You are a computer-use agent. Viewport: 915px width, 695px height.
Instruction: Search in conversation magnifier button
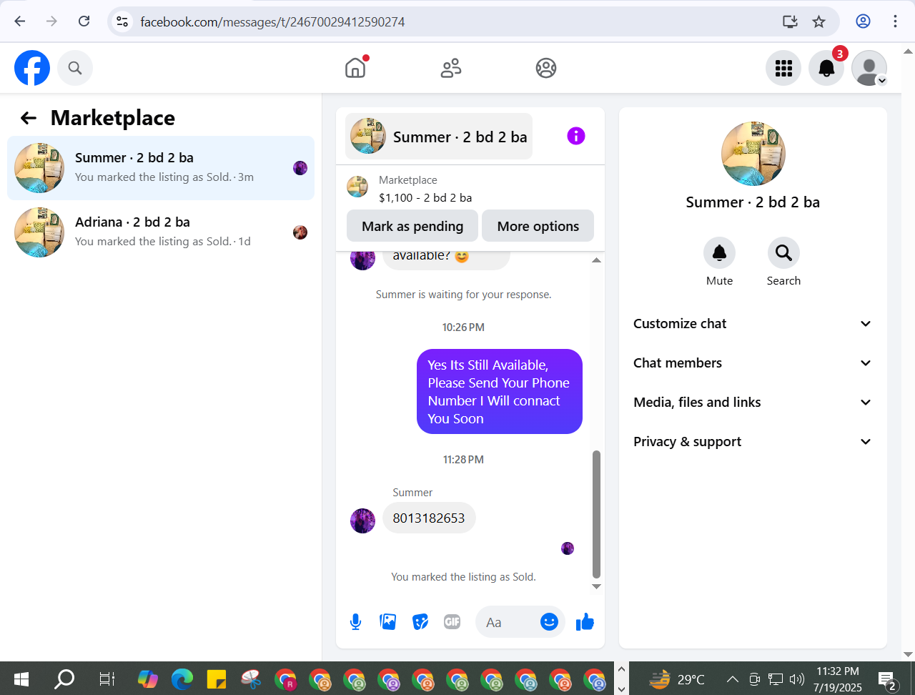click(783, 253)
